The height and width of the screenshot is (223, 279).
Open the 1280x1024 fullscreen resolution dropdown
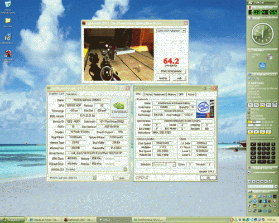coord(171,31)
